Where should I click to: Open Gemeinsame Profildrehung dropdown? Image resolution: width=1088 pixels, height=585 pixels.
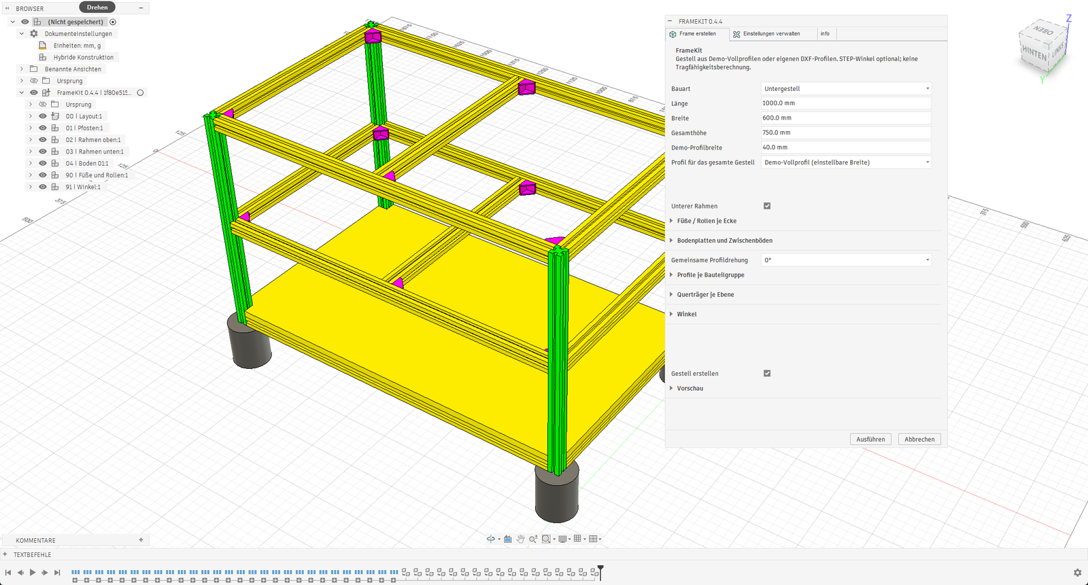(x=846, y=260)
